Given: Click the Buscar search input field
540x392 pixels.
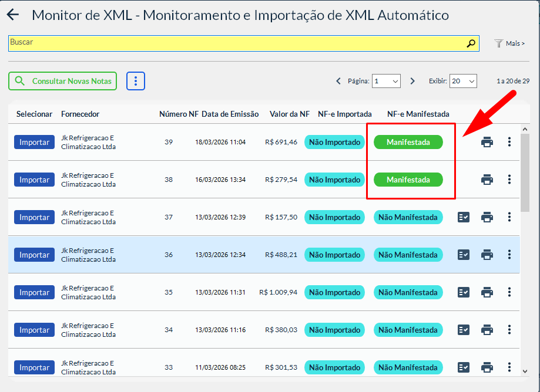Looking at the screenshot, I should coord(235,43).
